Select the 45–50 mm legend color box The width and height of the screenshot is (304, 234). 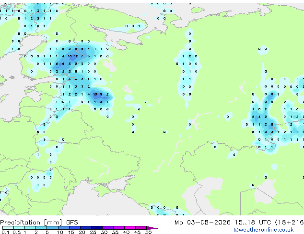(x=141, y=228)
